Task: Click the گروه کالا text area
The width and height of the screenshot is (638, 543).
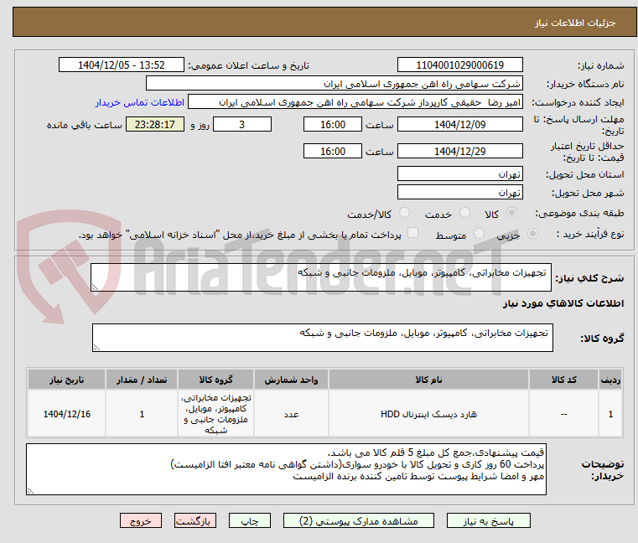Action: pos(322,338)
